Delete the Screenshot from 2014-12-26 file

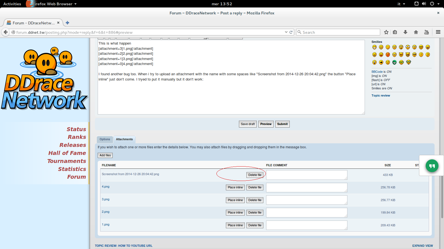click(x=255, y=175)
